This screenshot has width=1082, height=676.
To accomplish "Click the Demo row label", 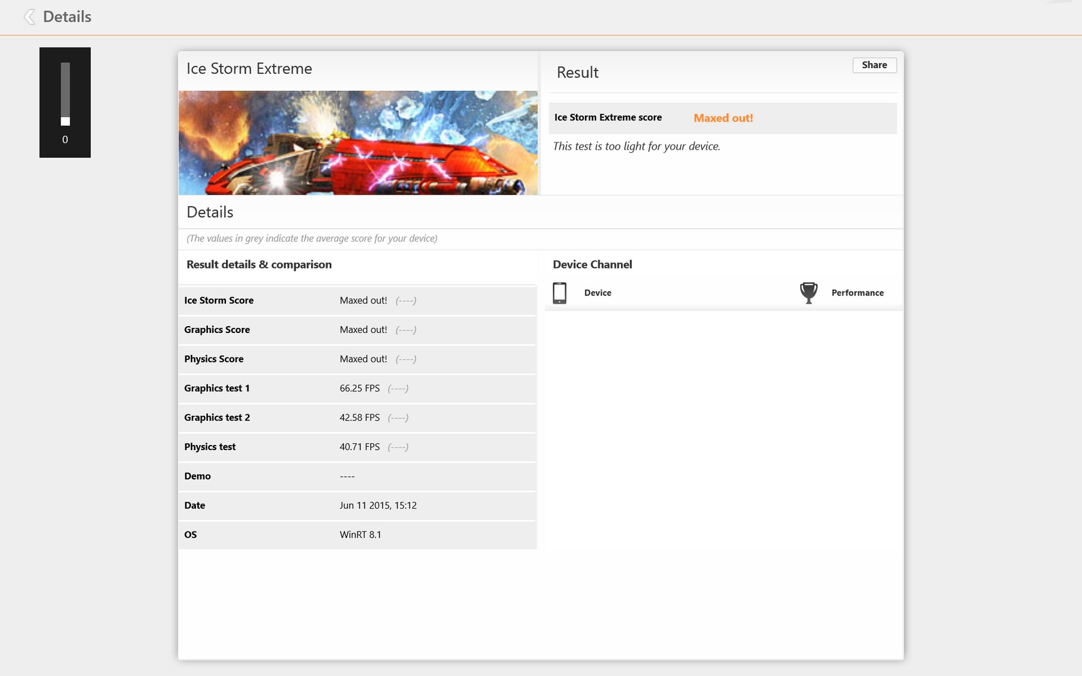I will [197, 476].
